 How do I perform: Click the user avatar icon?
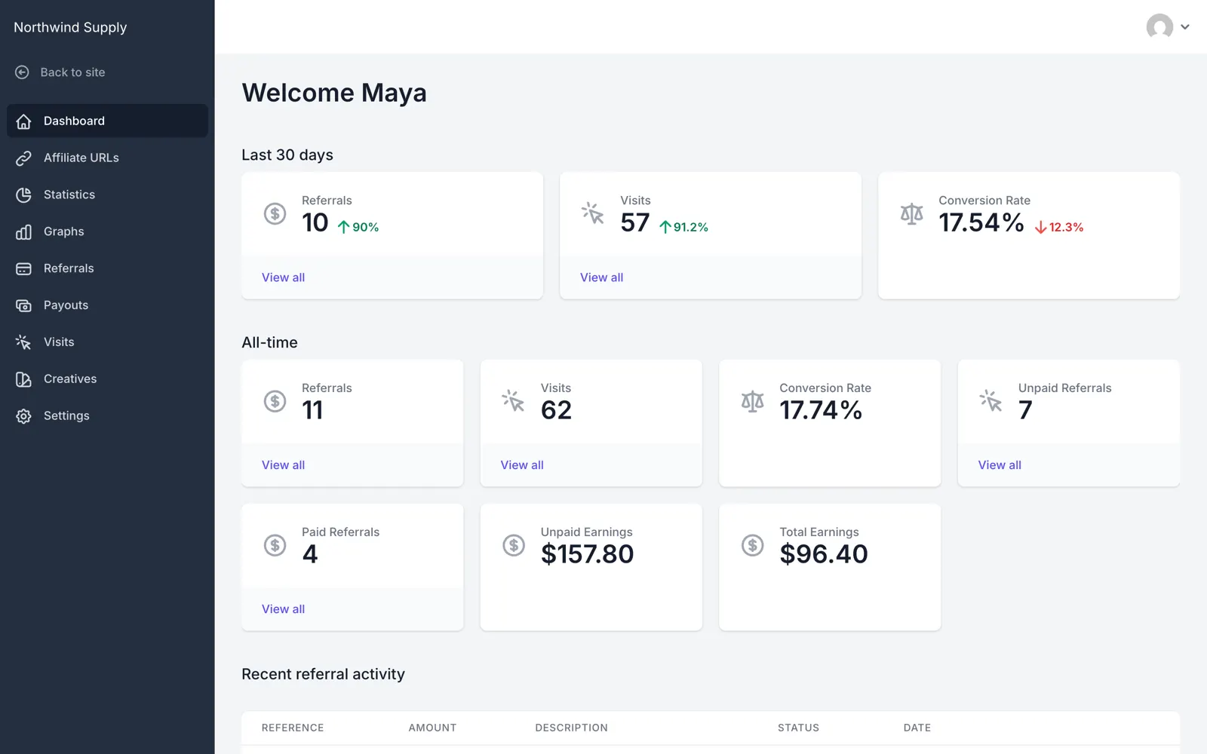(1159, 27)
